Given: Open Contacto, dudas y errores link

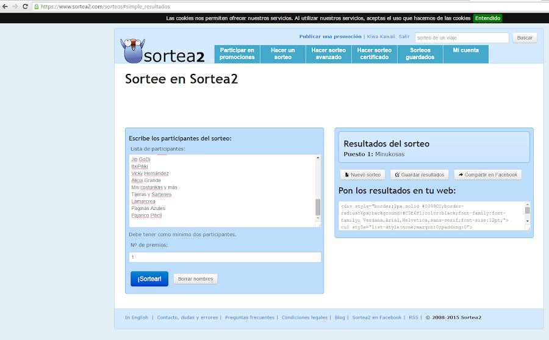Looking at the screenshot, I should tap(187, 317).
